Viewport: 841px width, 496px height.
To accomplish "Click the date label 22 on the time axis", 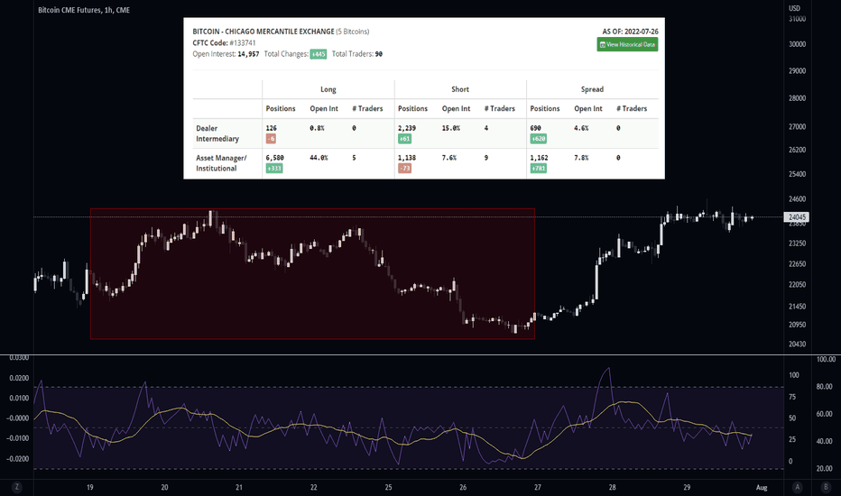I will click(x=313, y=487).
